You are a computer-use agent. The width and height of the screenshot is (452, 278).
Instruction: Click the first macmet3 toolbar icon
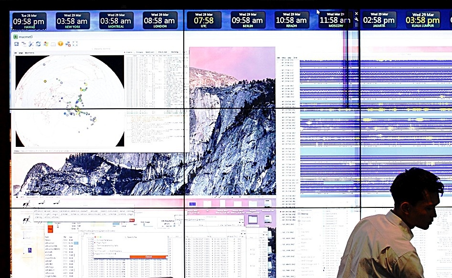(16, 44)
